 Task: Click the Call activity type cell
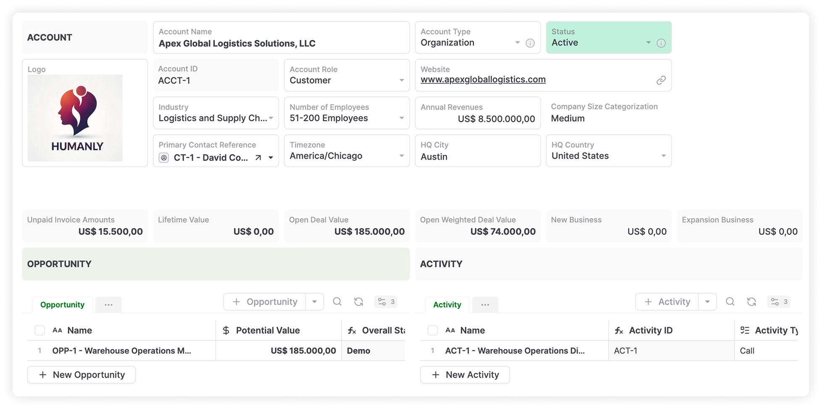[x=767, y=351]
